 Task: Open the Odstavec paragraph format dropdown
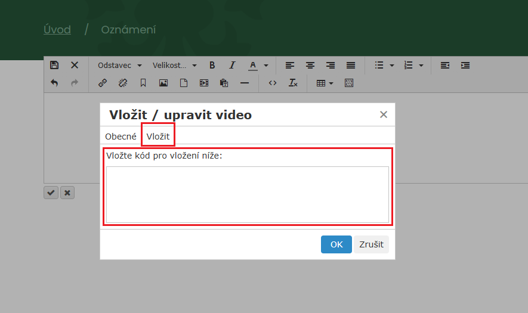[x=120, y=65]
